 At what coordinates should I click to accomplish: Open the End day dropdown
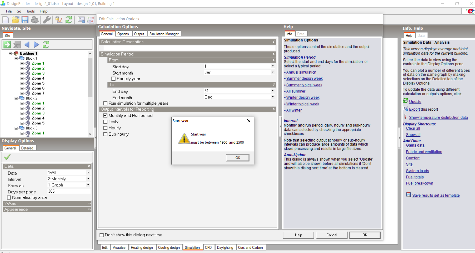click(x=273, y=91)
